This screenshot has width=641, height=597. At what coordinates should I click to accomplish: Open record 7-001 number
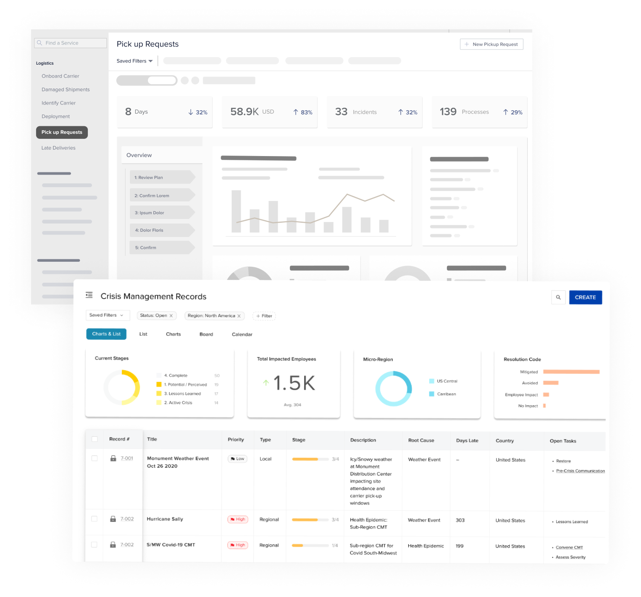[127, 459]
